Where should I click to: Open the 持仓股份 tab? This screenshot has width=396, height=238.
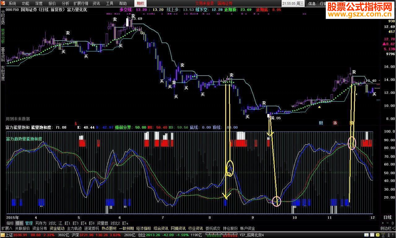pos(230,228)
